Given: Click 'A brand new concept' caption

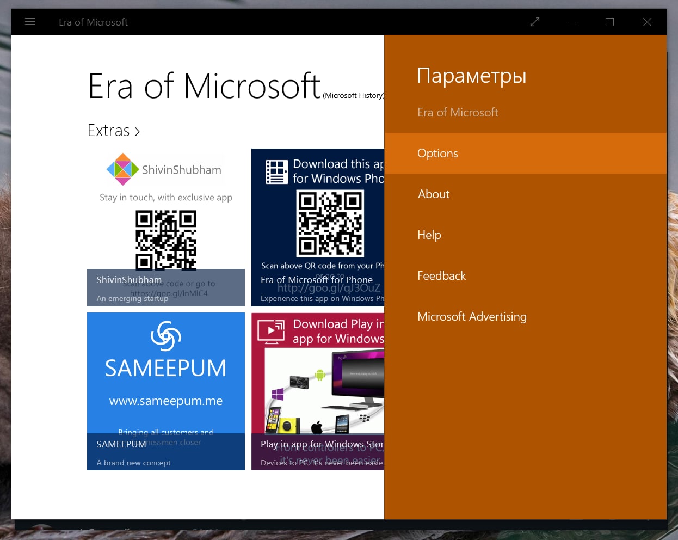Looking at the screenshot, I should pyautogui.click(x=133, y=463).
